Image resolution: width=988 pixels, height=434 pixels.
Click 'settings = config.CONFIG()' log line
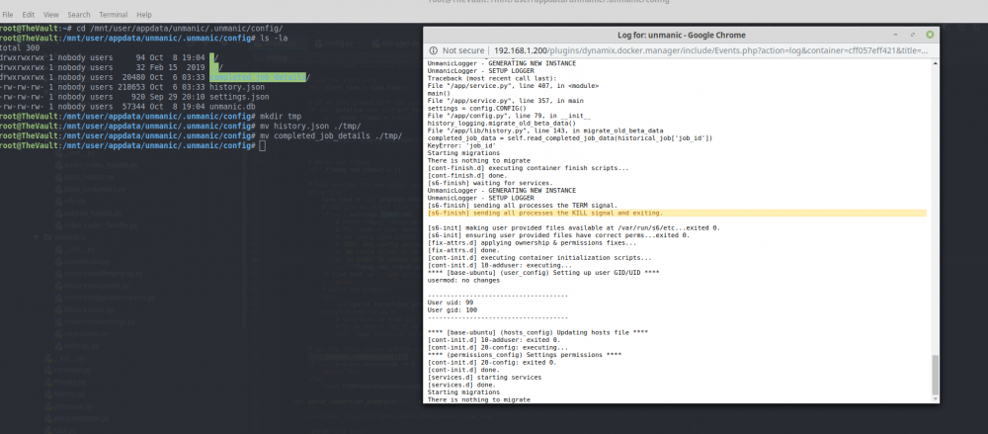pos(477,108)
